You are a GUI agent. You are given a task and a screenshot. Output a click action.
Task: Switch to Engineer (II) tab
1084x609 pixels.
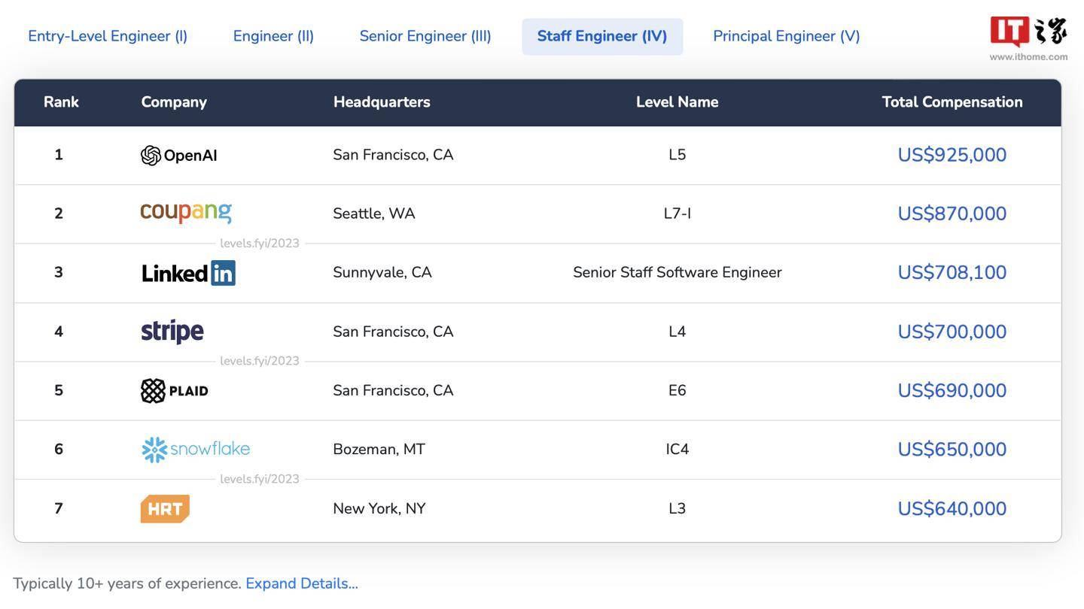point(273,36)
